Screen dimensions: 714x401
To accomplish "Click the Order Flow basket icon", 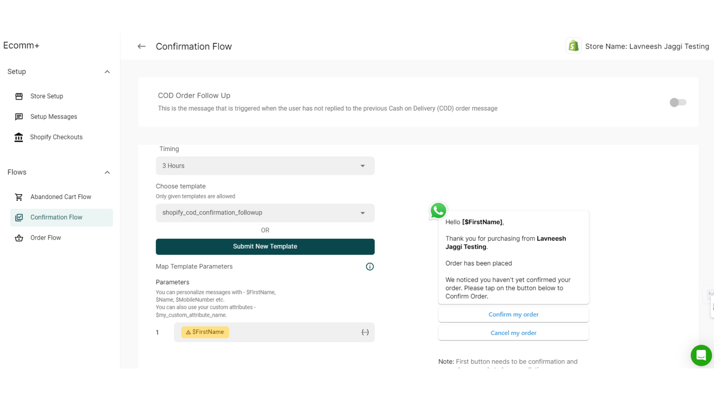I will [x=19, y=238].
